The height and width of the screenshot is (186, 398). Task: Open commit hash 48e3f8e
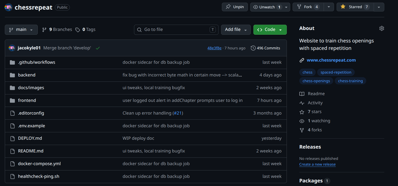tap(214, 48)
